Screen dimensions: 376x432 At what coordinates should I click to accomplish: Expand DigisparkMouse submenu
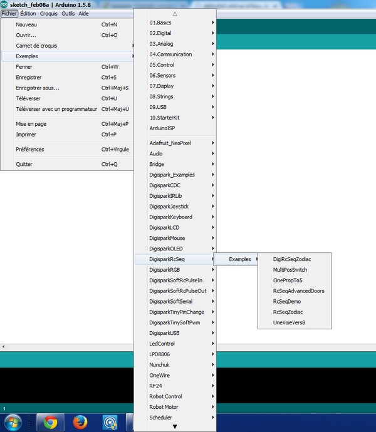point(175,238)
